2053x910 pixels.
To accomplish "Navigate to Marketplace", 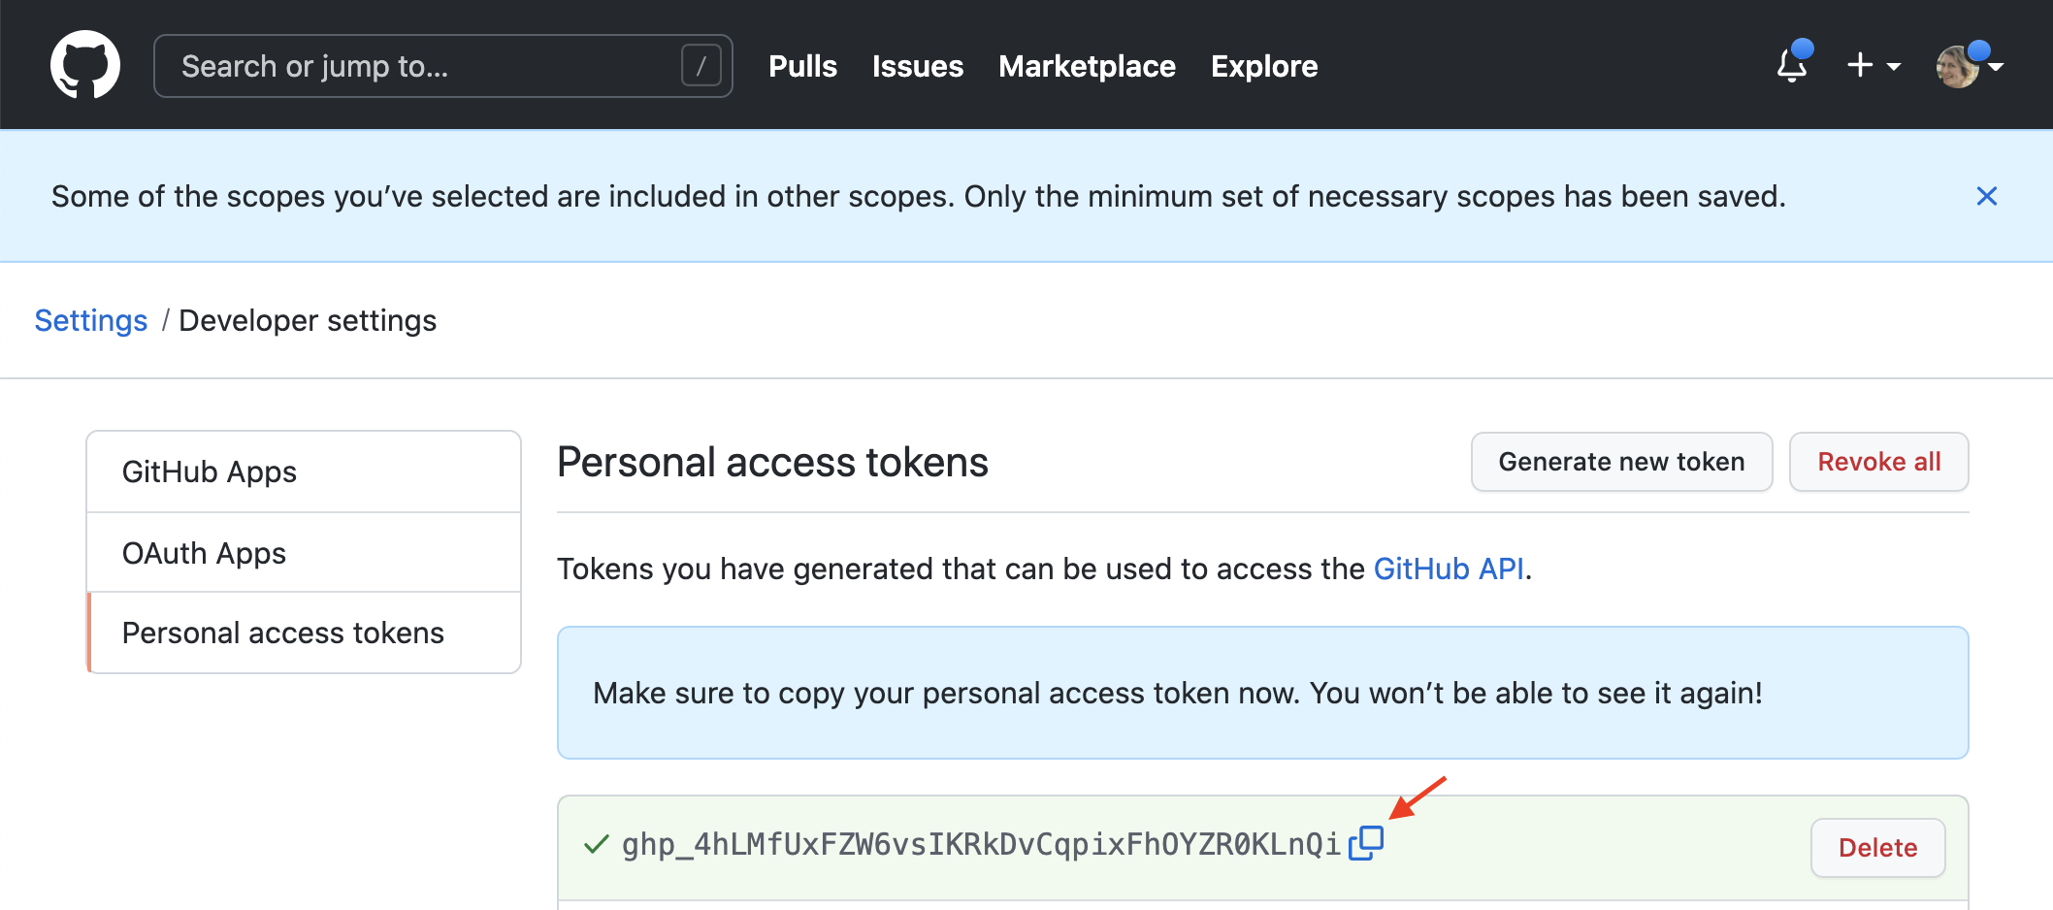I will (x=1087, y=66).
